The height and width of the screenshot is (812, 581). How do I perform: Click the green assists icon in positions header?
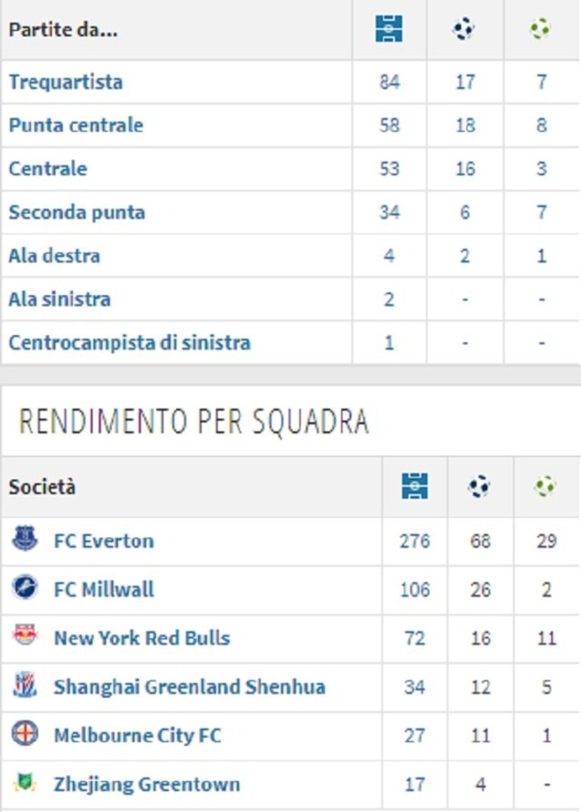click(x=540, y=29)
